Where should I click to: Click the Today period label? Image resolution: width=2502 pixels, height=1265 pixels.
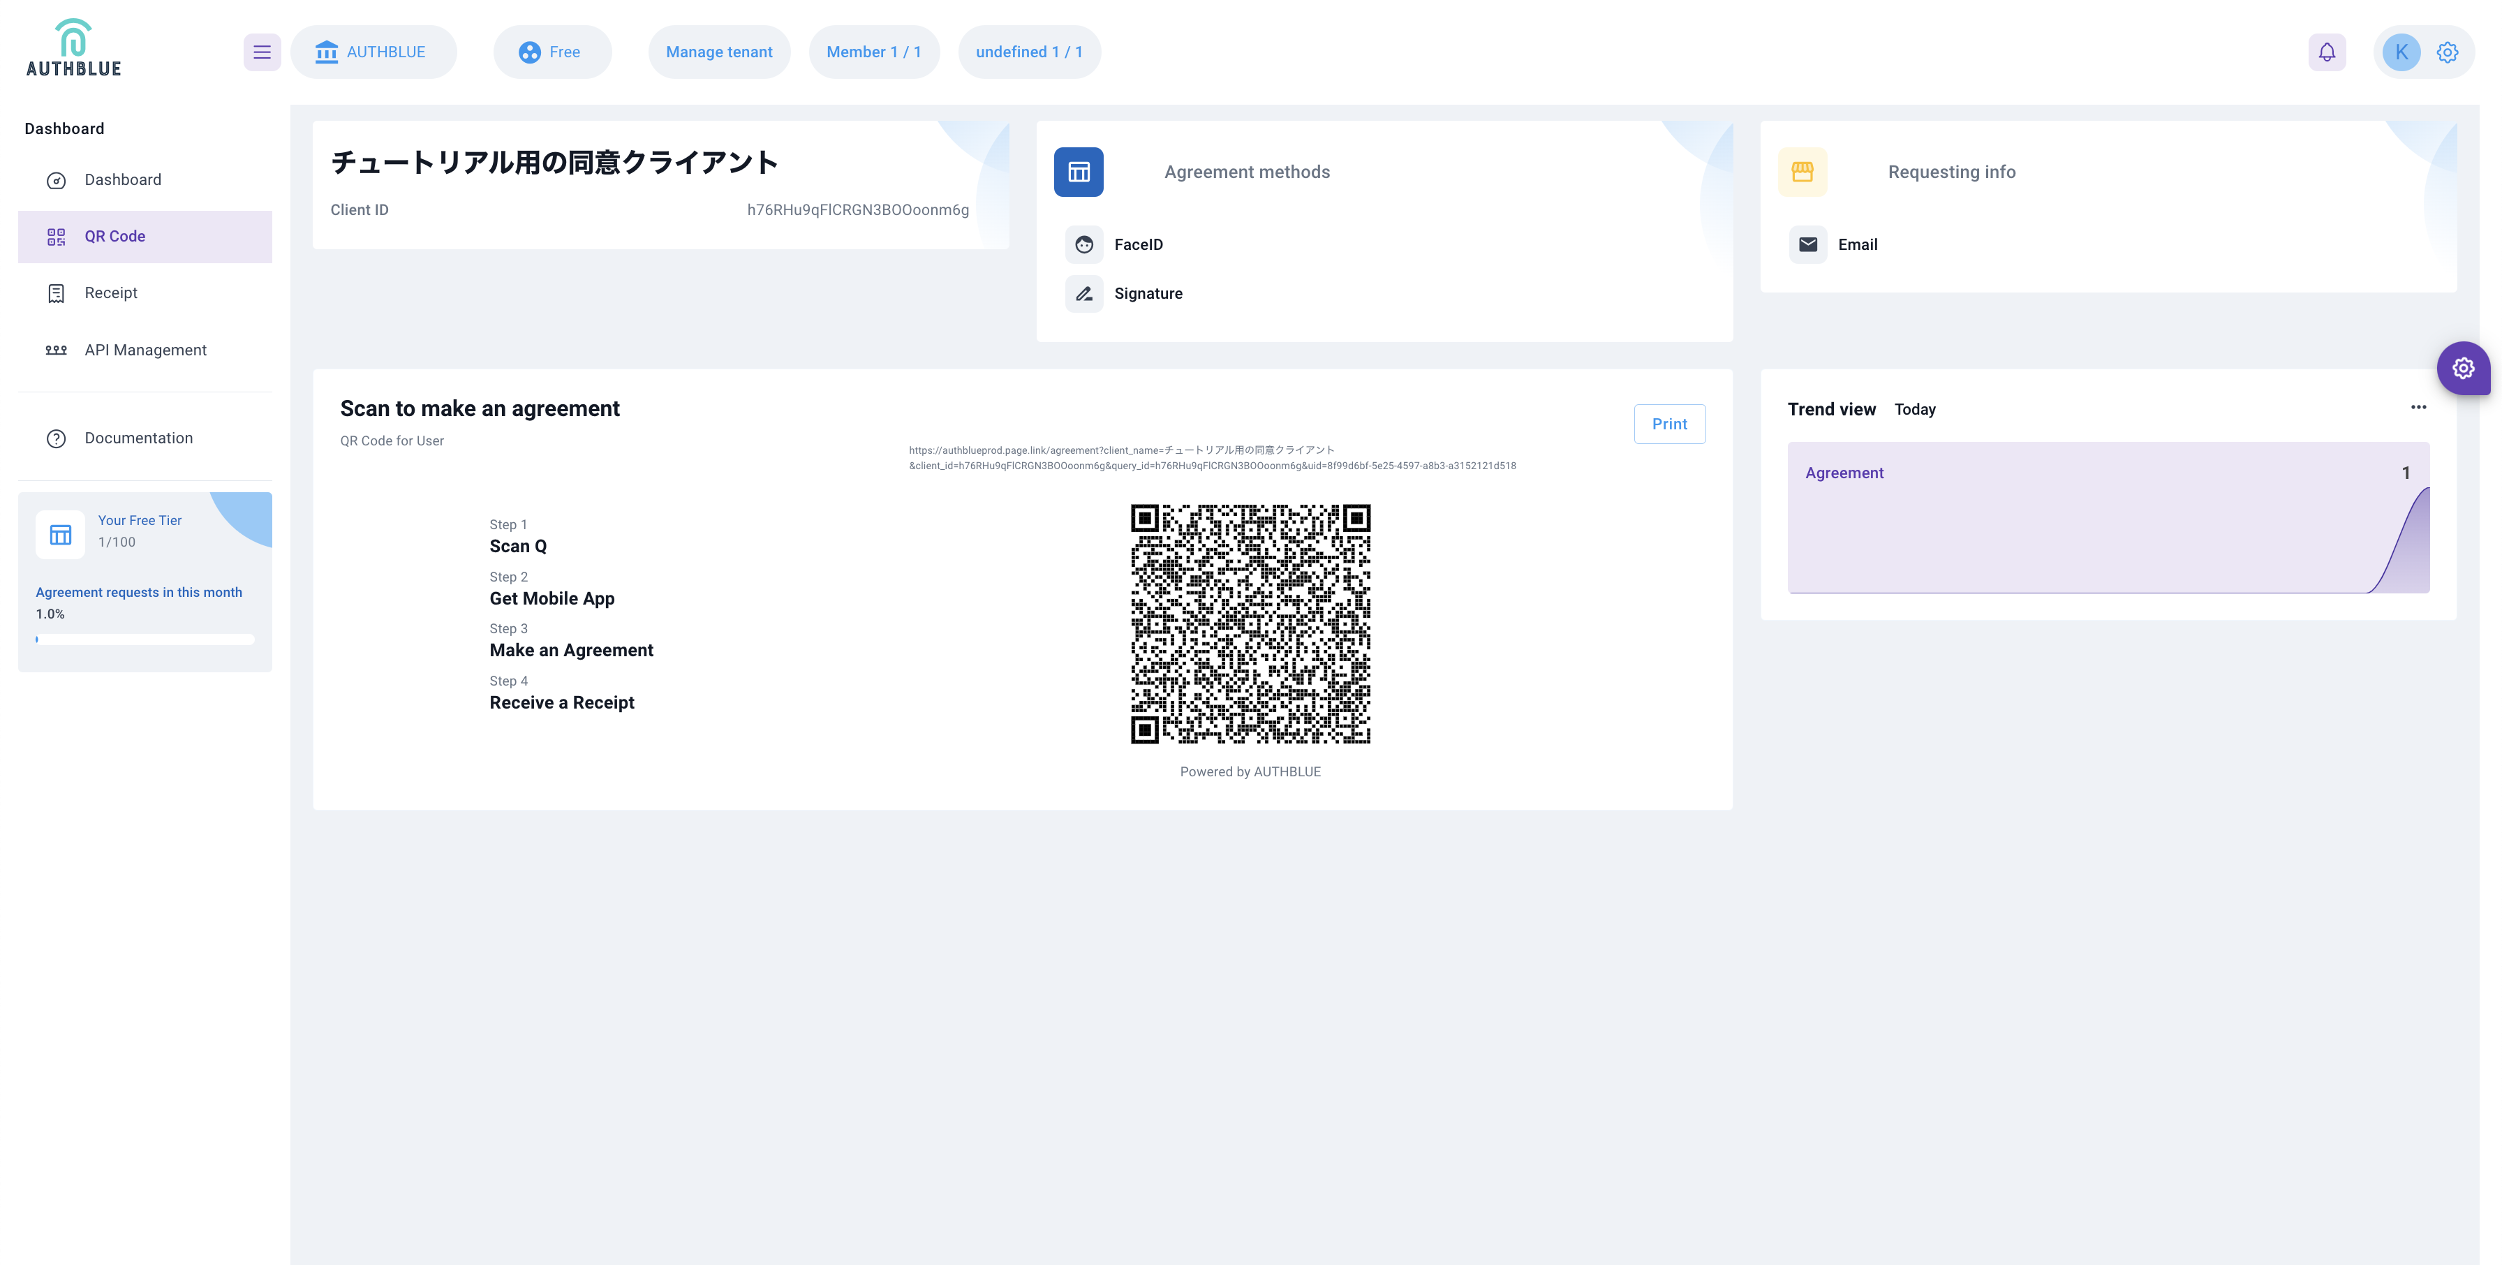click(1914, 410)
